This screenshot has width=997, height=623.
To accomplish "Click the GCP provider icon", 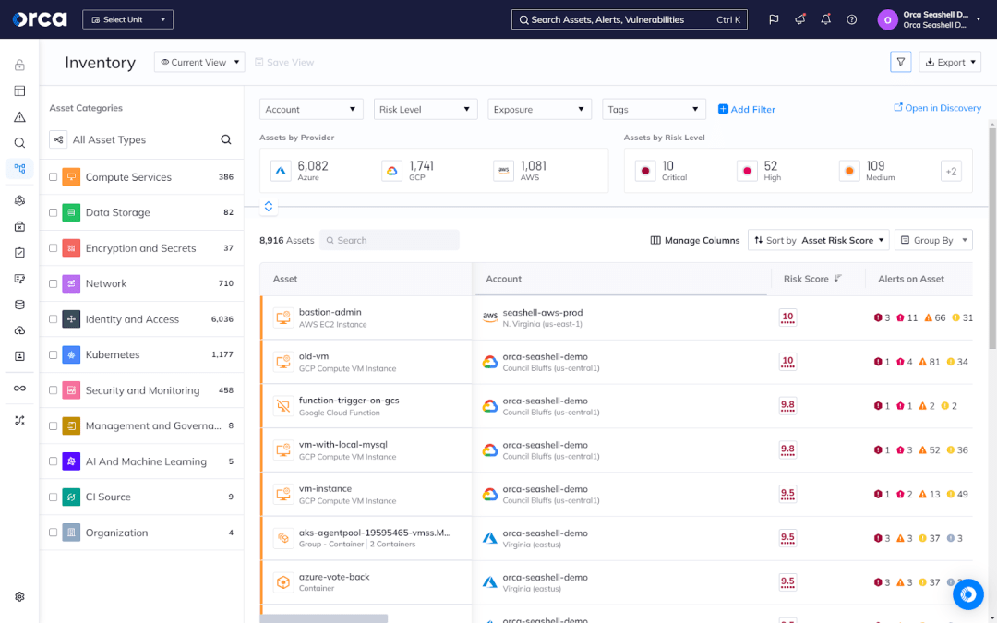I will [x=391, y=171].
